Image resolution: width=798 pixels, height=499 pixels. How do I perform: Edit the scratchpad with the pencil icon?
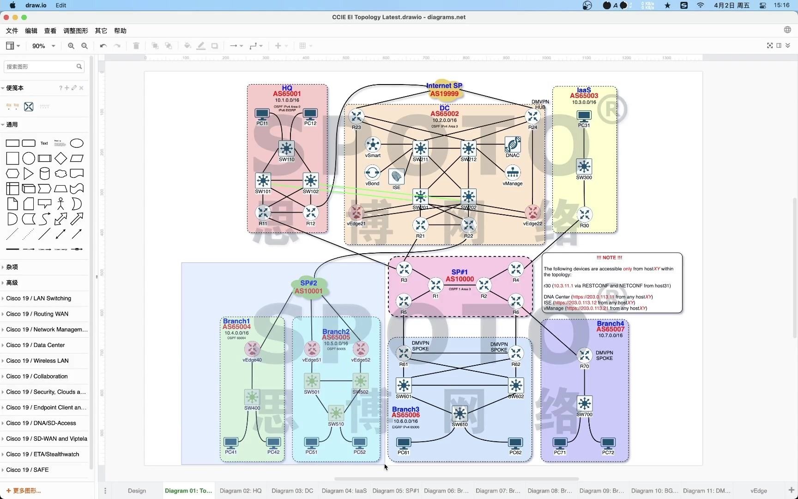click(x=74, y=88)
